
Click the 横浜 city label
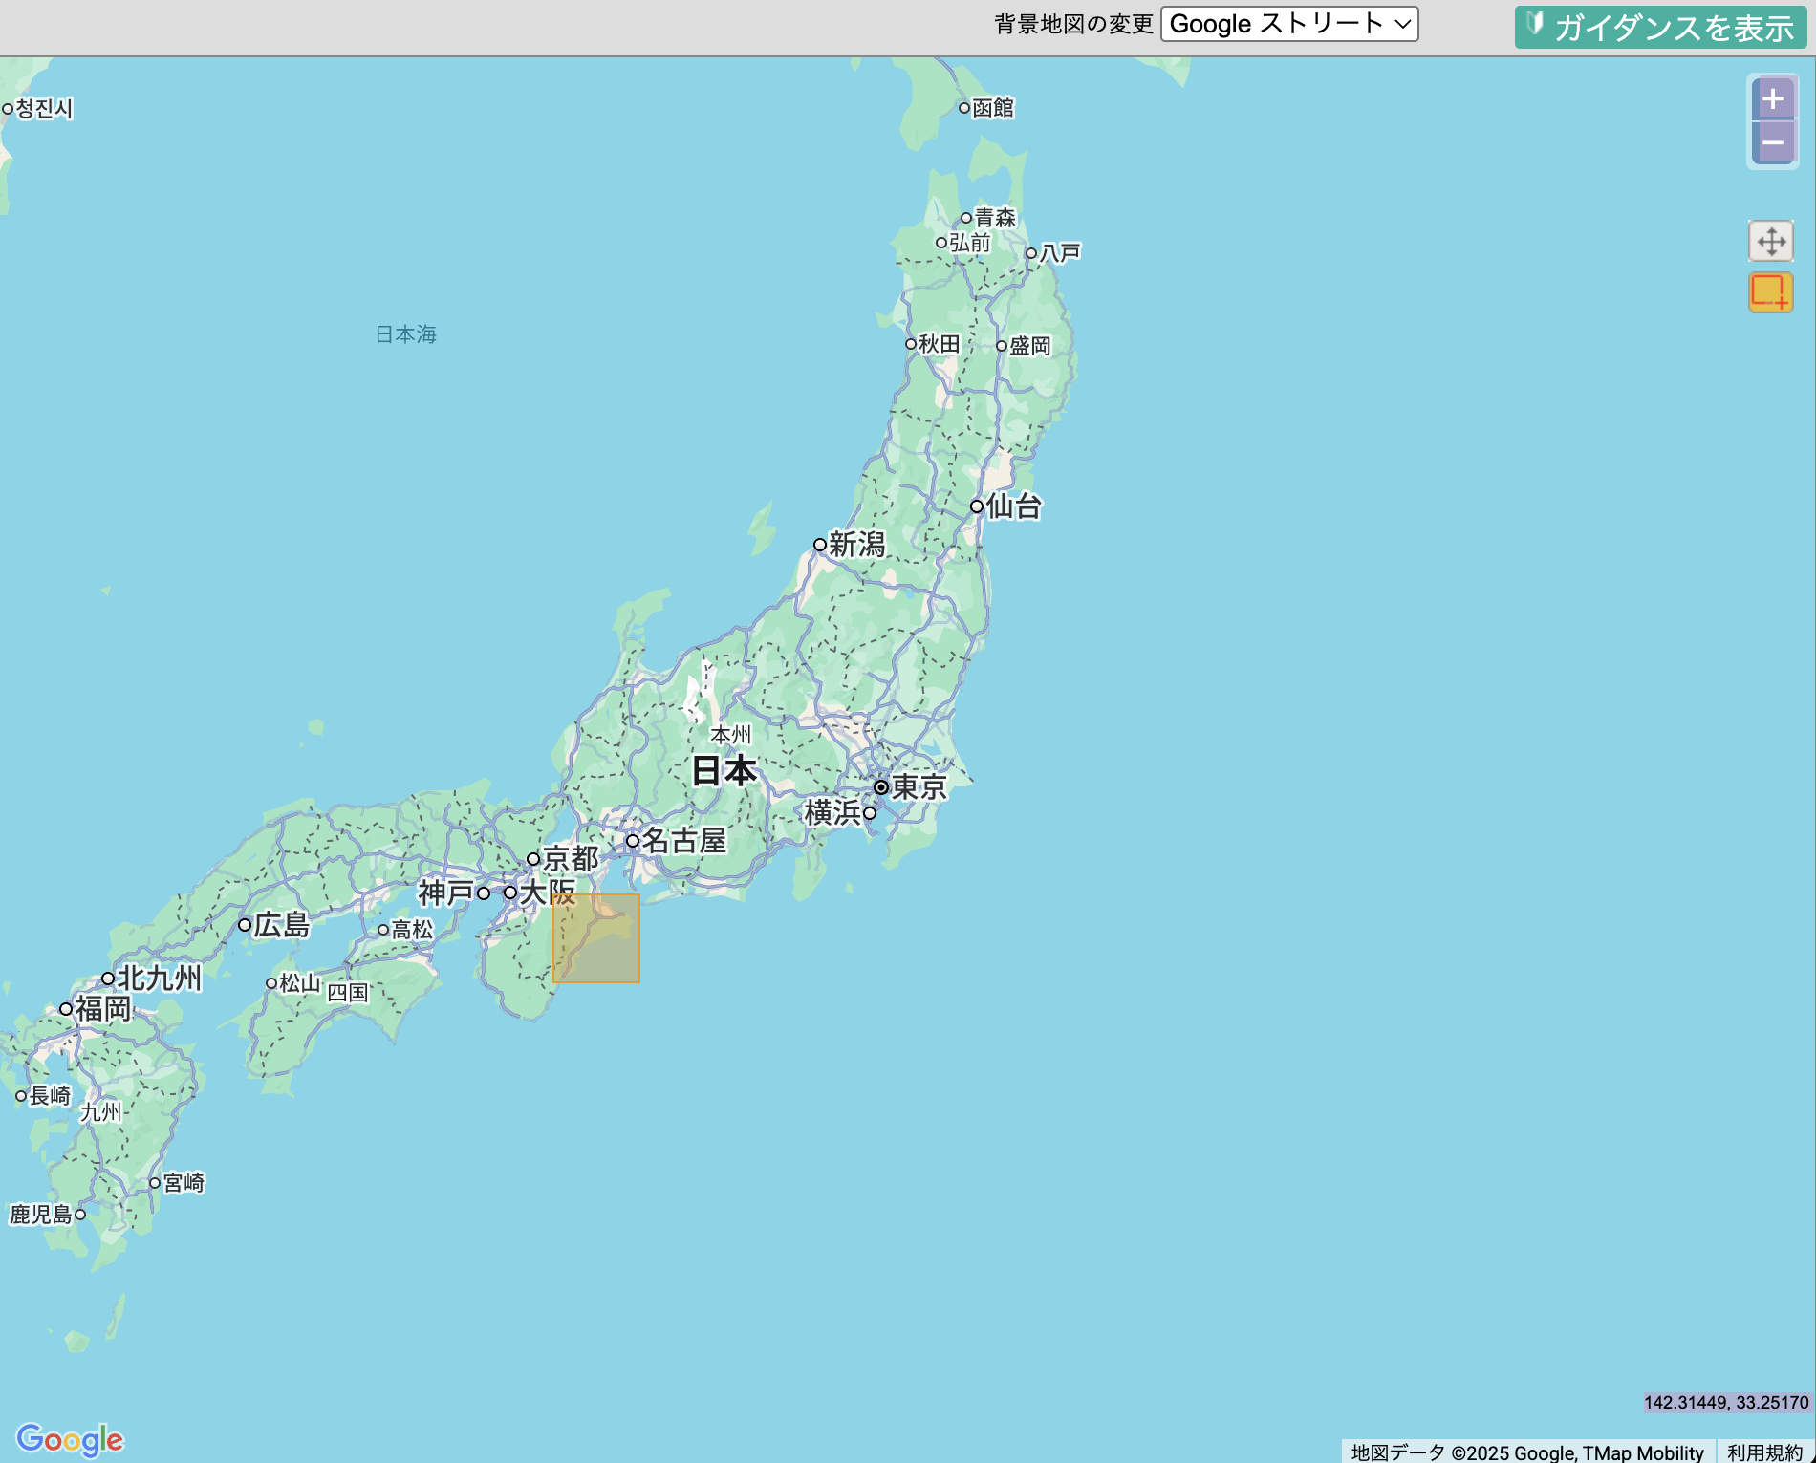pyautogui.click(x=833, y=812)
